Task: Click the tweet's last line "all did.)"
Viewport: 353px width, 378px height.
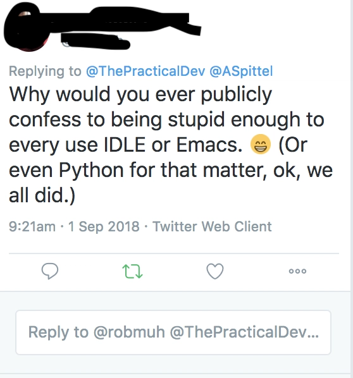Action: (42, 195)
